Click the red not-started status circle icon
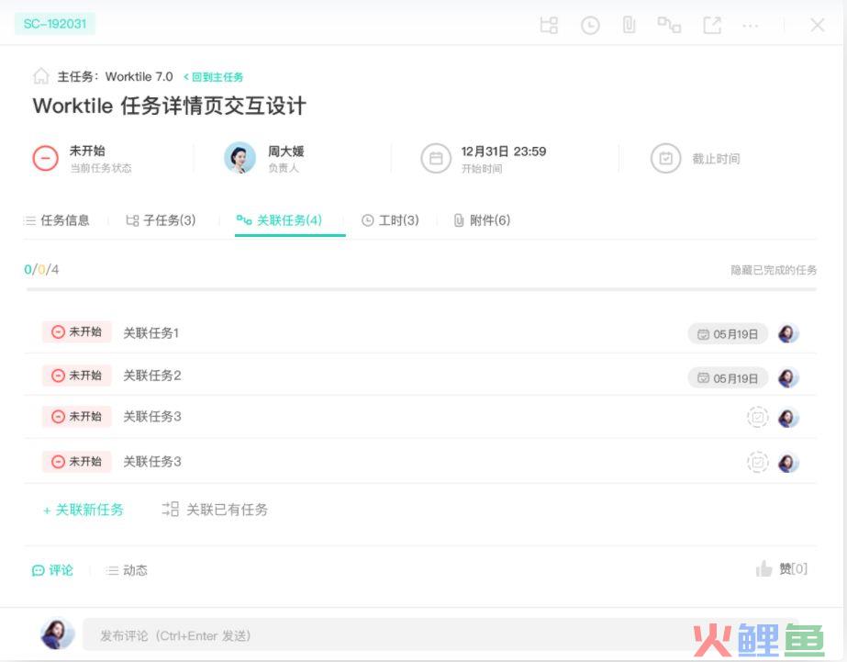This screenshot has width=847, height=662. click(45, 158)
